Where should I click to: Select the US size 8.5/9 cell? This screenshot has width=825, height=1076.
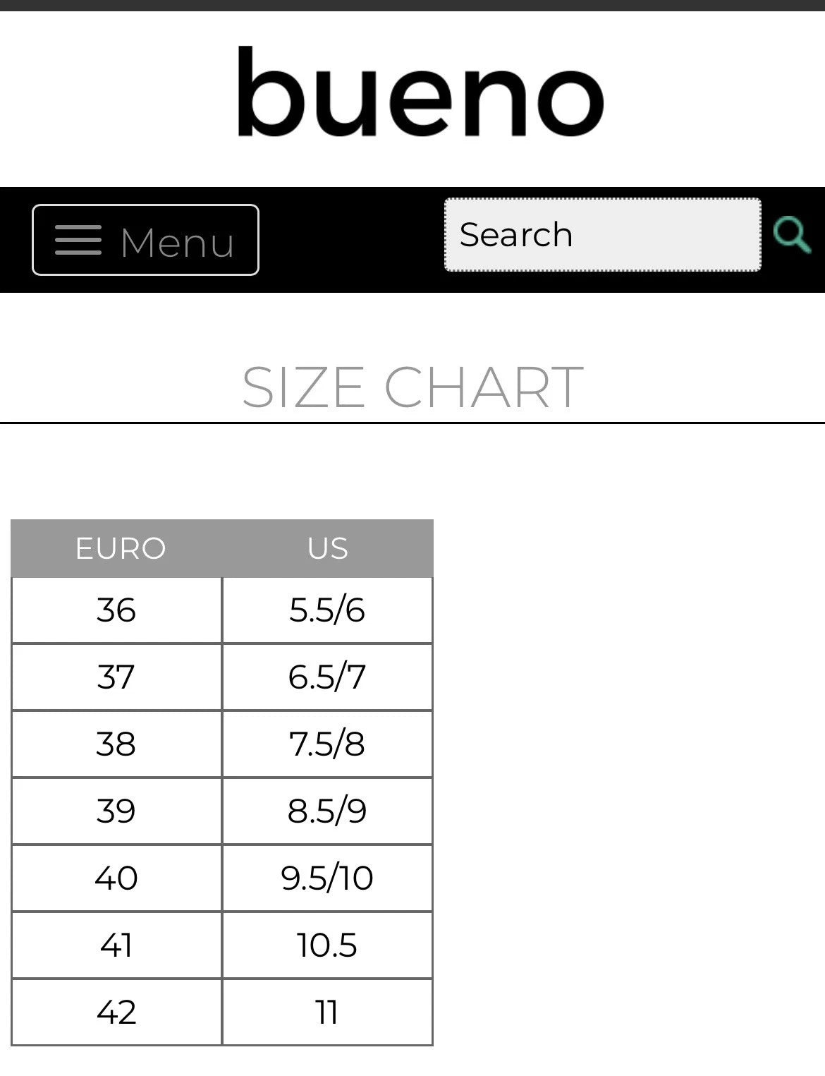327,811
